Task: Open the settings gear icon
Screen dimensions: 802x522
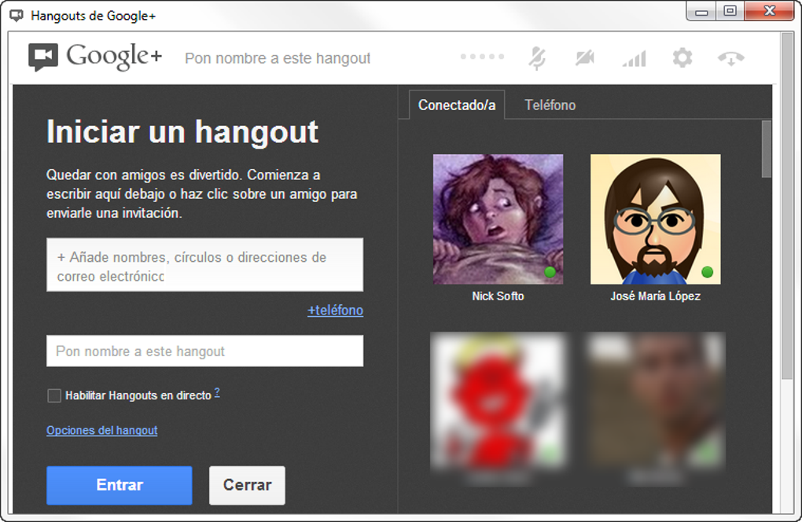Action: pyautogui.click(x=682, y=57)
